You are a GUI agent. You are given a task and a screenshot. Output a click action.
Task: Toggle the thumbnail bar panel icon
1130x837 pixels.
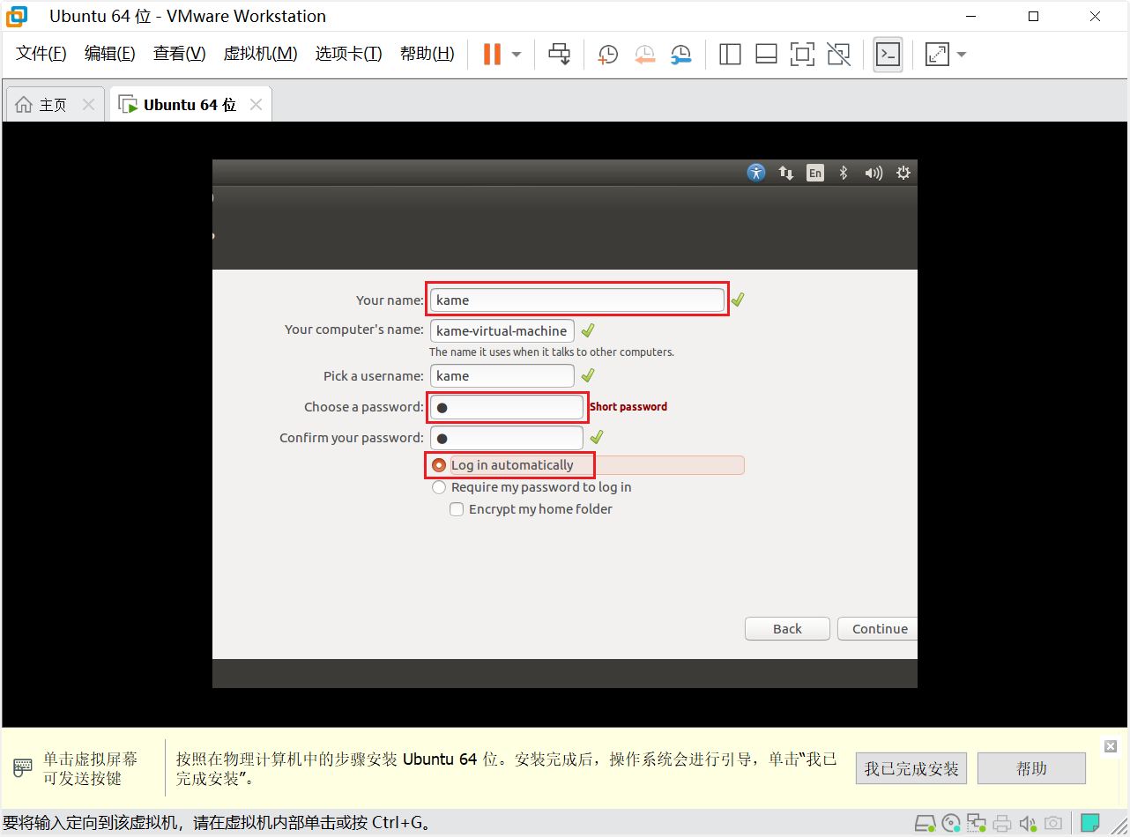pyautogui.click(x=766, y=55)
